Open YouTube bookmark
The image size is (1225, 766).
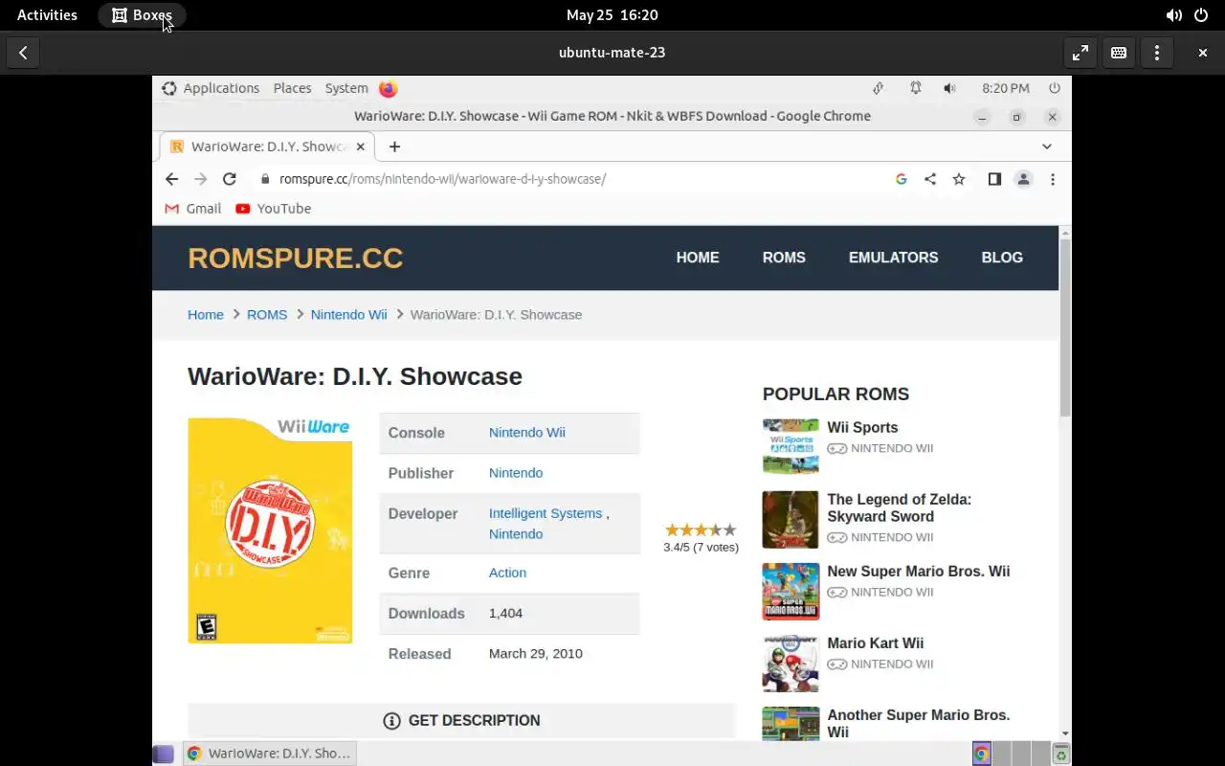pyautogui.click(x=273, y=208)
